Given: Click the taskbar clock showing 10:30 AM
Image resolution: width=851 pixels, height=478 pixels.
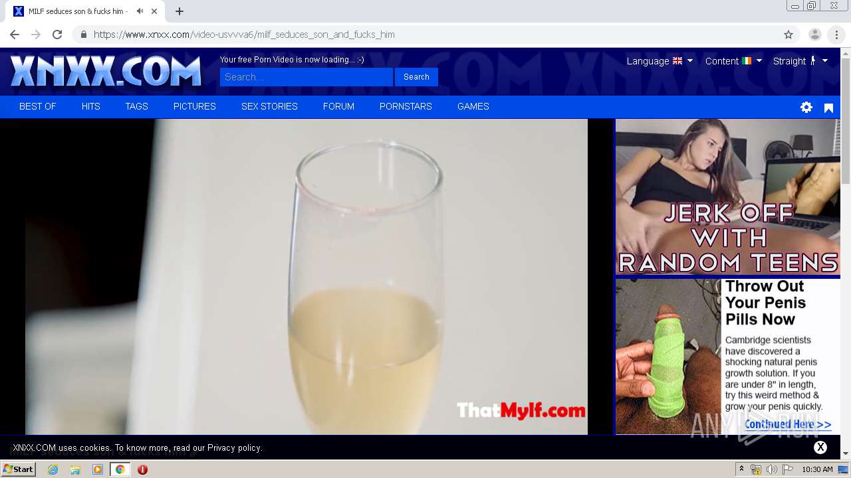Looking at the screenshot, I should (817, 469).
